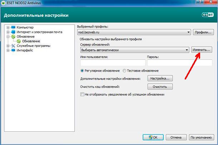Select Регулярное обновление radio button
Screen dimensions: 218x145
click(82, 71)
